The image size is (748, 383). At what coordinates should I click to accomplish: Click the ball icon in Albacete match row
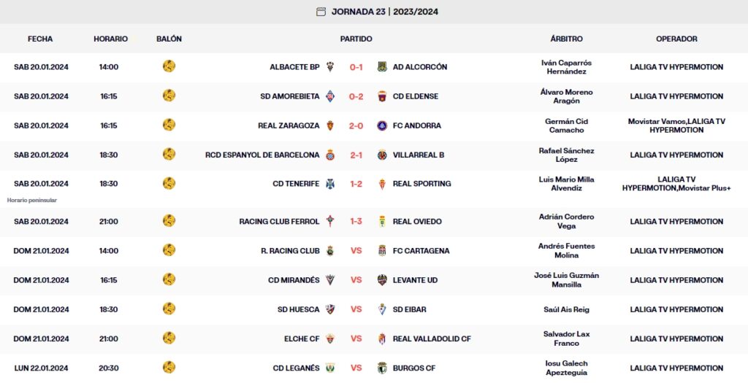169,66
